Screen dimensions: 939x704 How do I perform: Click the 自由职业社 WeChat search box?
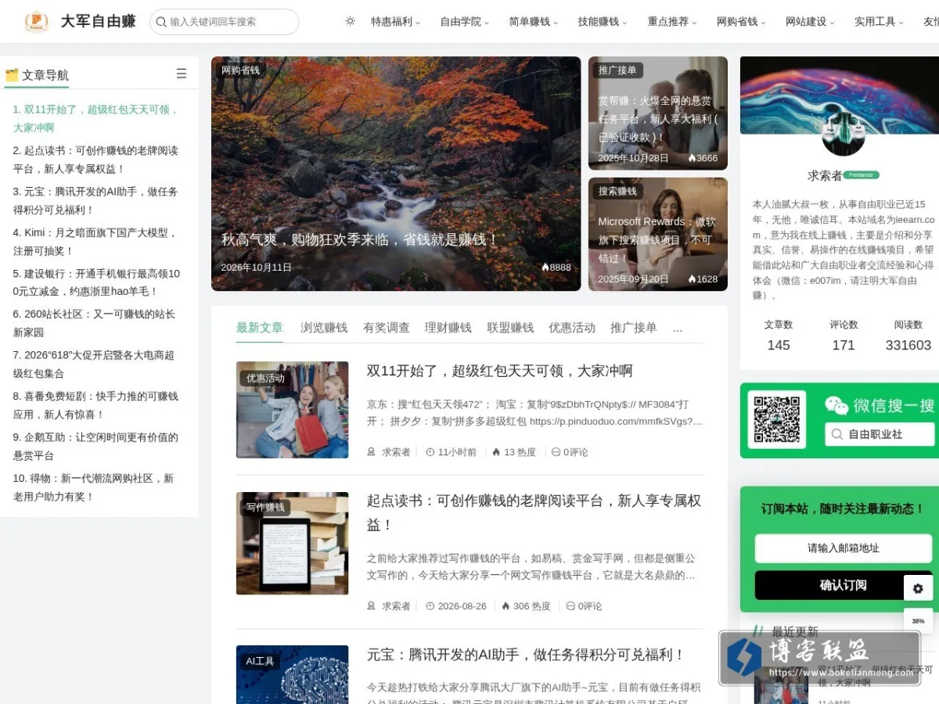tap(880, 434)
